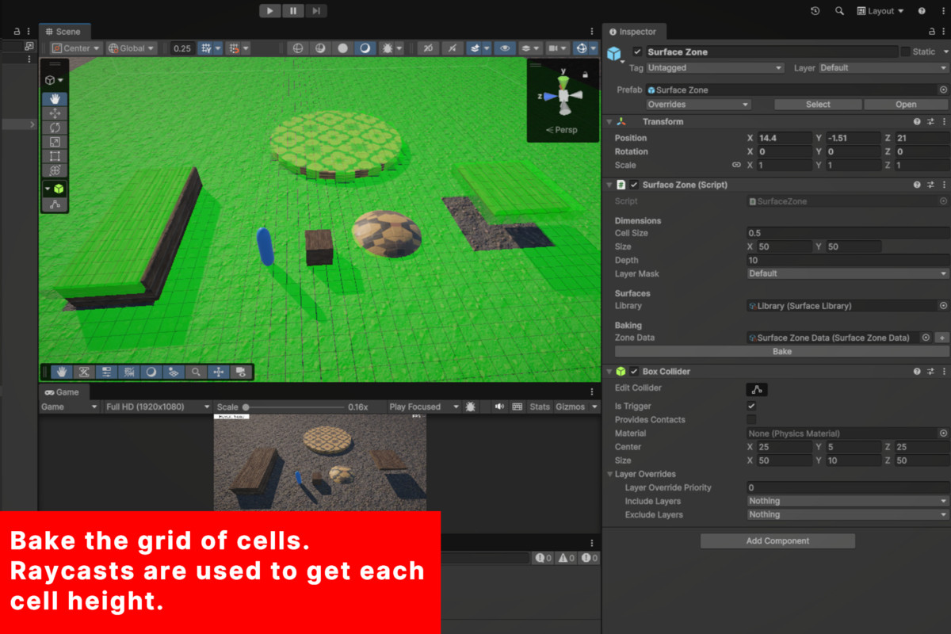Open the undo history icon
951x634 pixels.
pyautogui.click(x=815, y=11)
